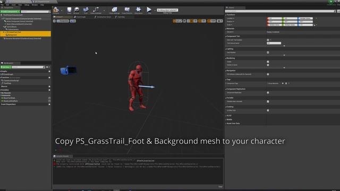Click the Tick Interval value field
The image size is (340, 191).
[x=274, y=43]
